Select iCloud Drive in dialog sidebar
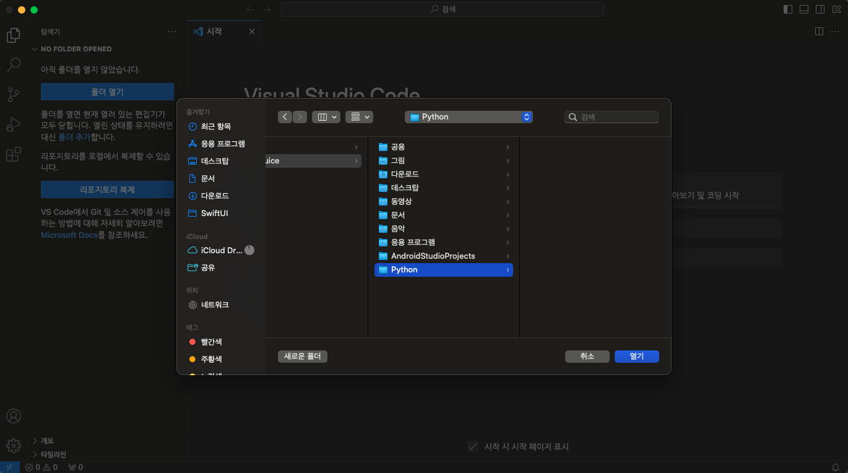 pyautogui.click(x=222, y=251)
